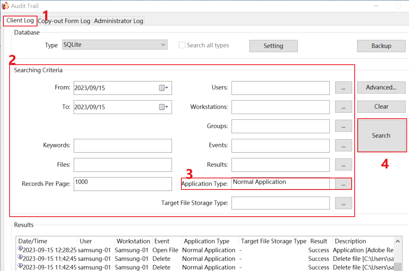Click info icon of 12:28:25 log row
This screenshot has width=409, height=271.
(20, 248)
